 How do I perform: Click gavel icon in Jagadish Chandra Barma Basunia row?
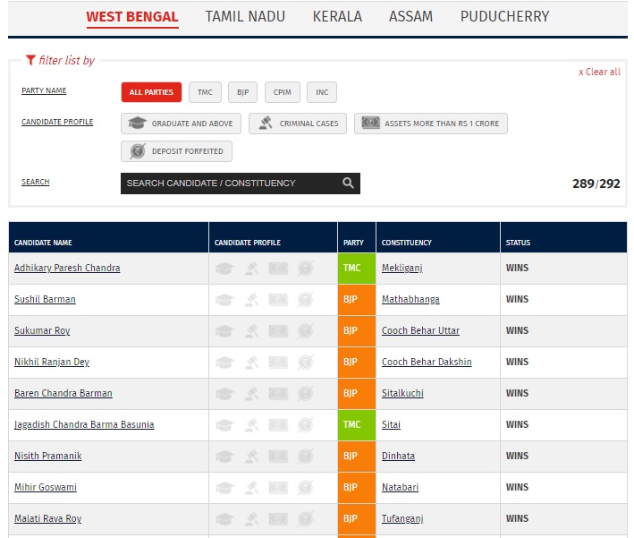pyautogui.click(x=251, y=425)
